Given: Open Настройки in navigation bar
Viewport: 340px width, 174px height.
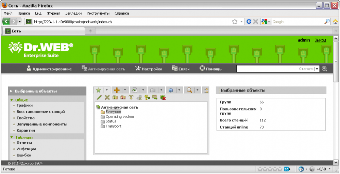Looking at the screenshot, I should click(149, 69).
